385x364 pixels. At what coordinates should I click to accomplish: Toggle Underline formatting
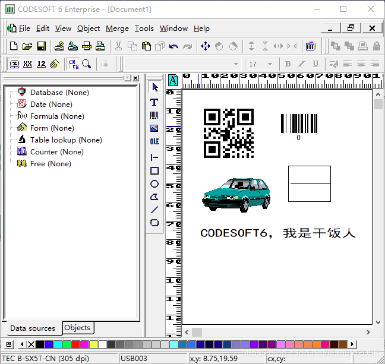click(315, 64)
